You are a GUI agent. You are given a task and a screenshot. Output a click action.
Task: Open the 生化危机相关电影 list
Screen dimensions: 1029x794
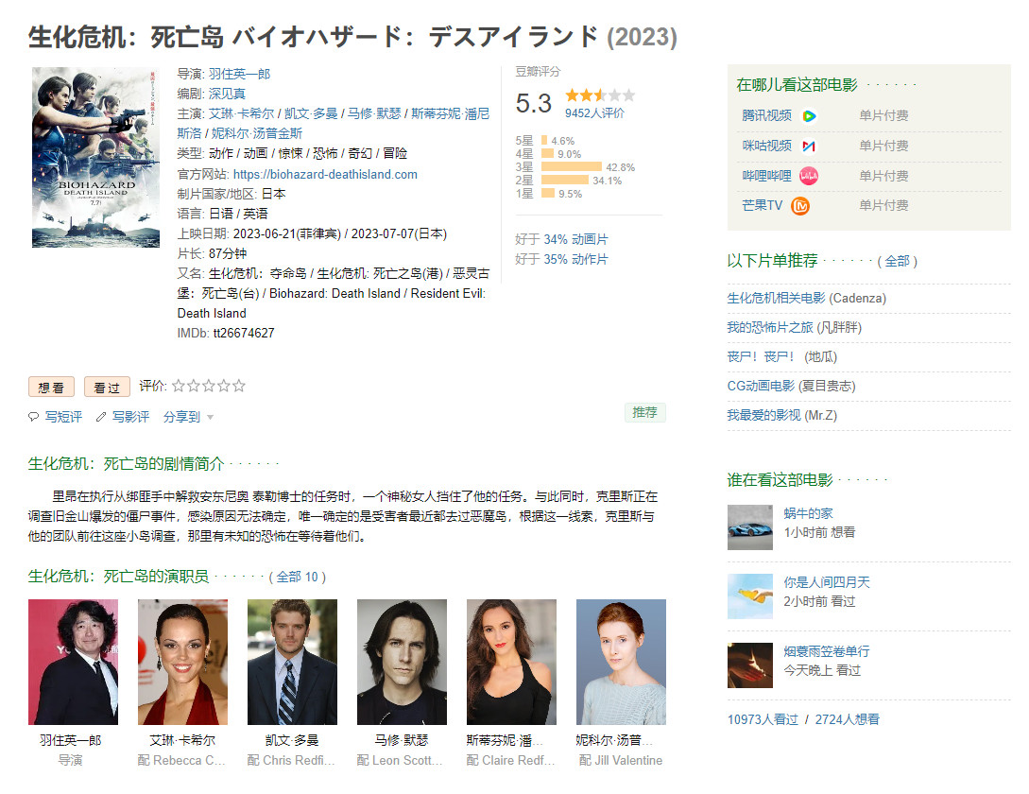click(x=776, y=298)
